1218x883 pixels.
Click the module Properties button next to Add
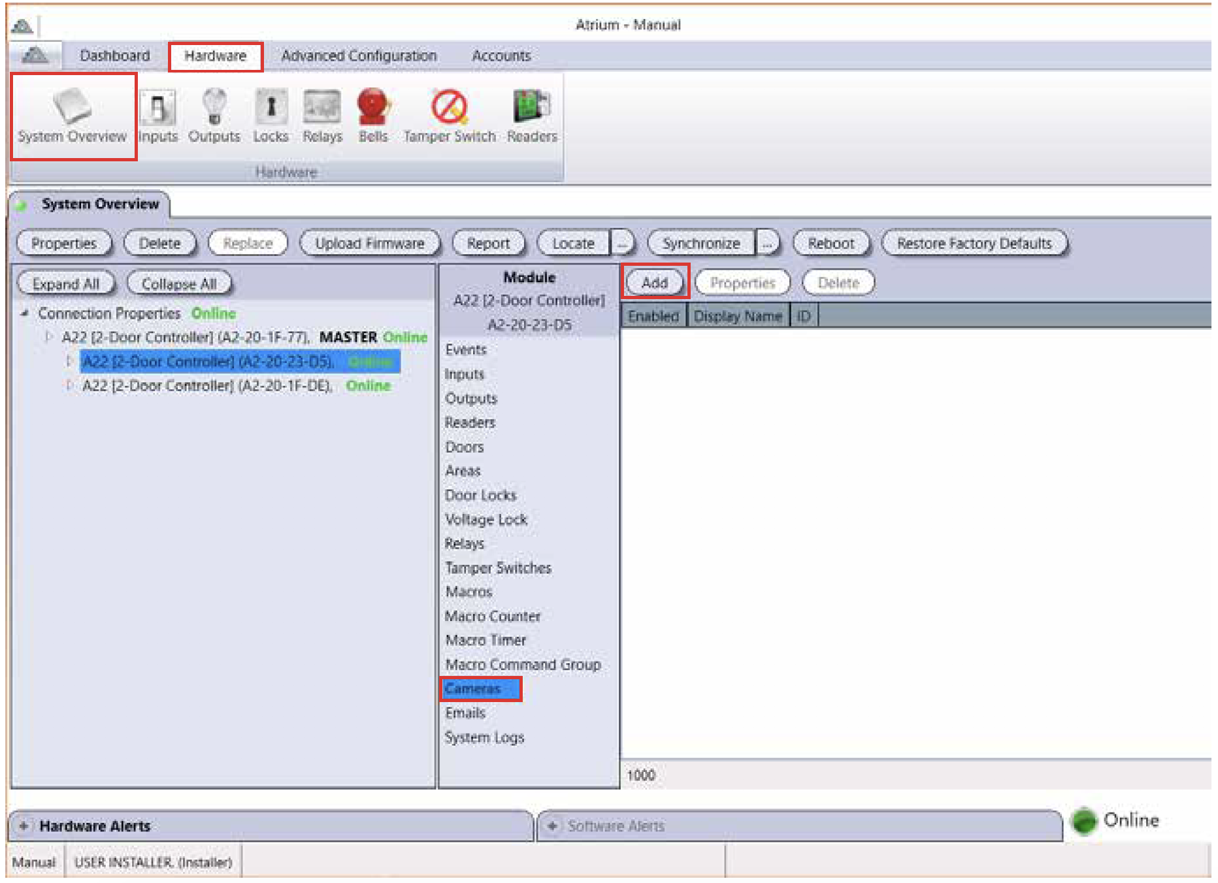click(x=742, y=283)
